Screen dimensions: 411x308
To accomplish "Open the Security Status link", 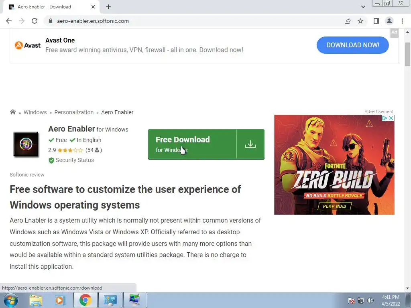I will 75,160.
